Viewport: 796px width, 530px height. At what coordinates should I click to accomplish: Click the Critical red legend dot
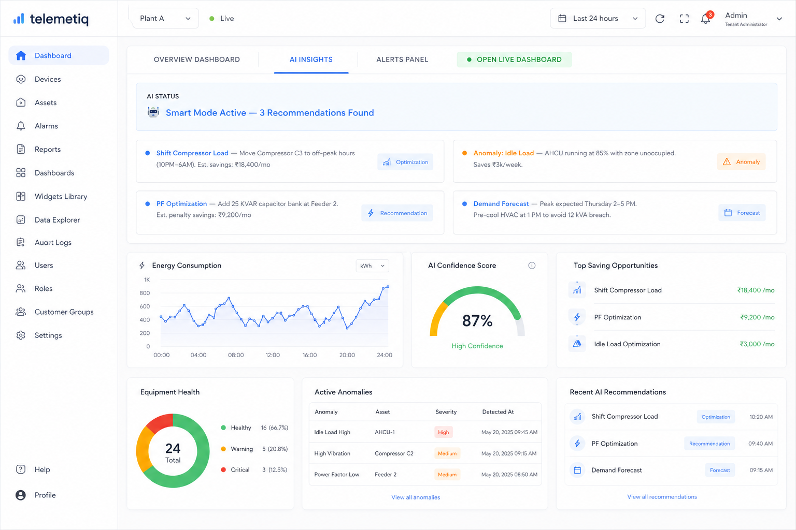223,469
